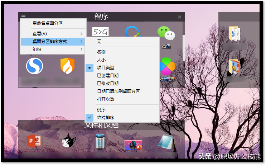Open the folder containing Word documents
Viewport: 266px width, 165px height.
pos(233,34)
